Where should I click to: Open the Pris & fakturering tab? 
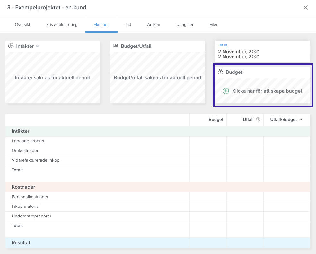[62, 25]
